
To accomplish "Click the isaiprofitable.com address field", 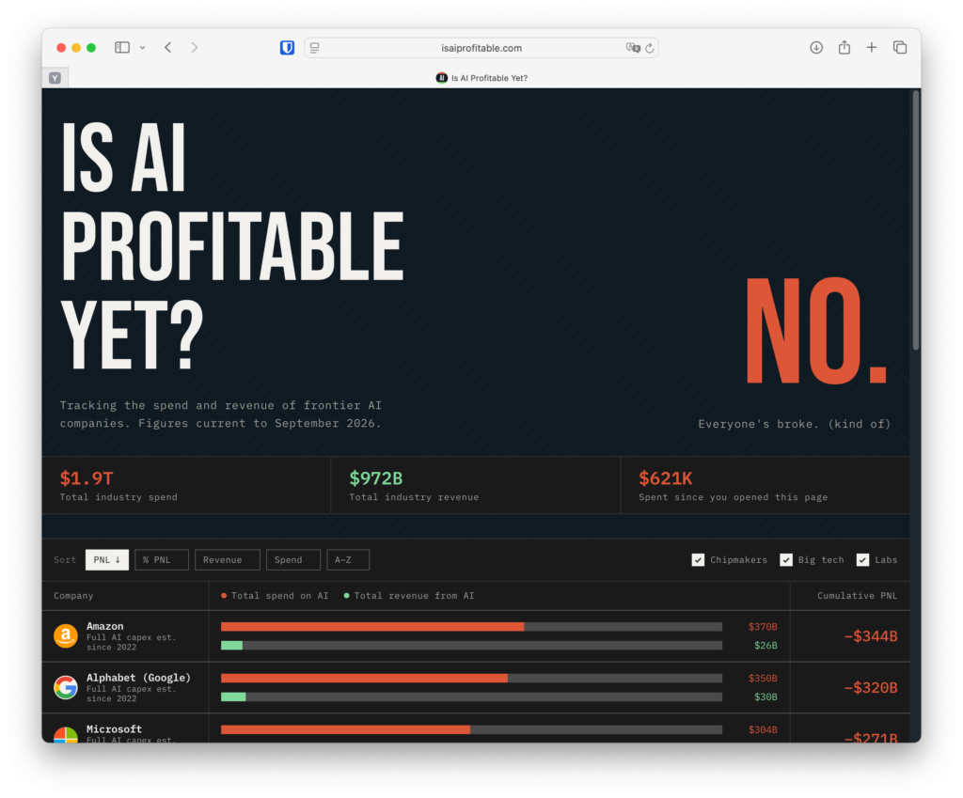I will tap(481, 48).
